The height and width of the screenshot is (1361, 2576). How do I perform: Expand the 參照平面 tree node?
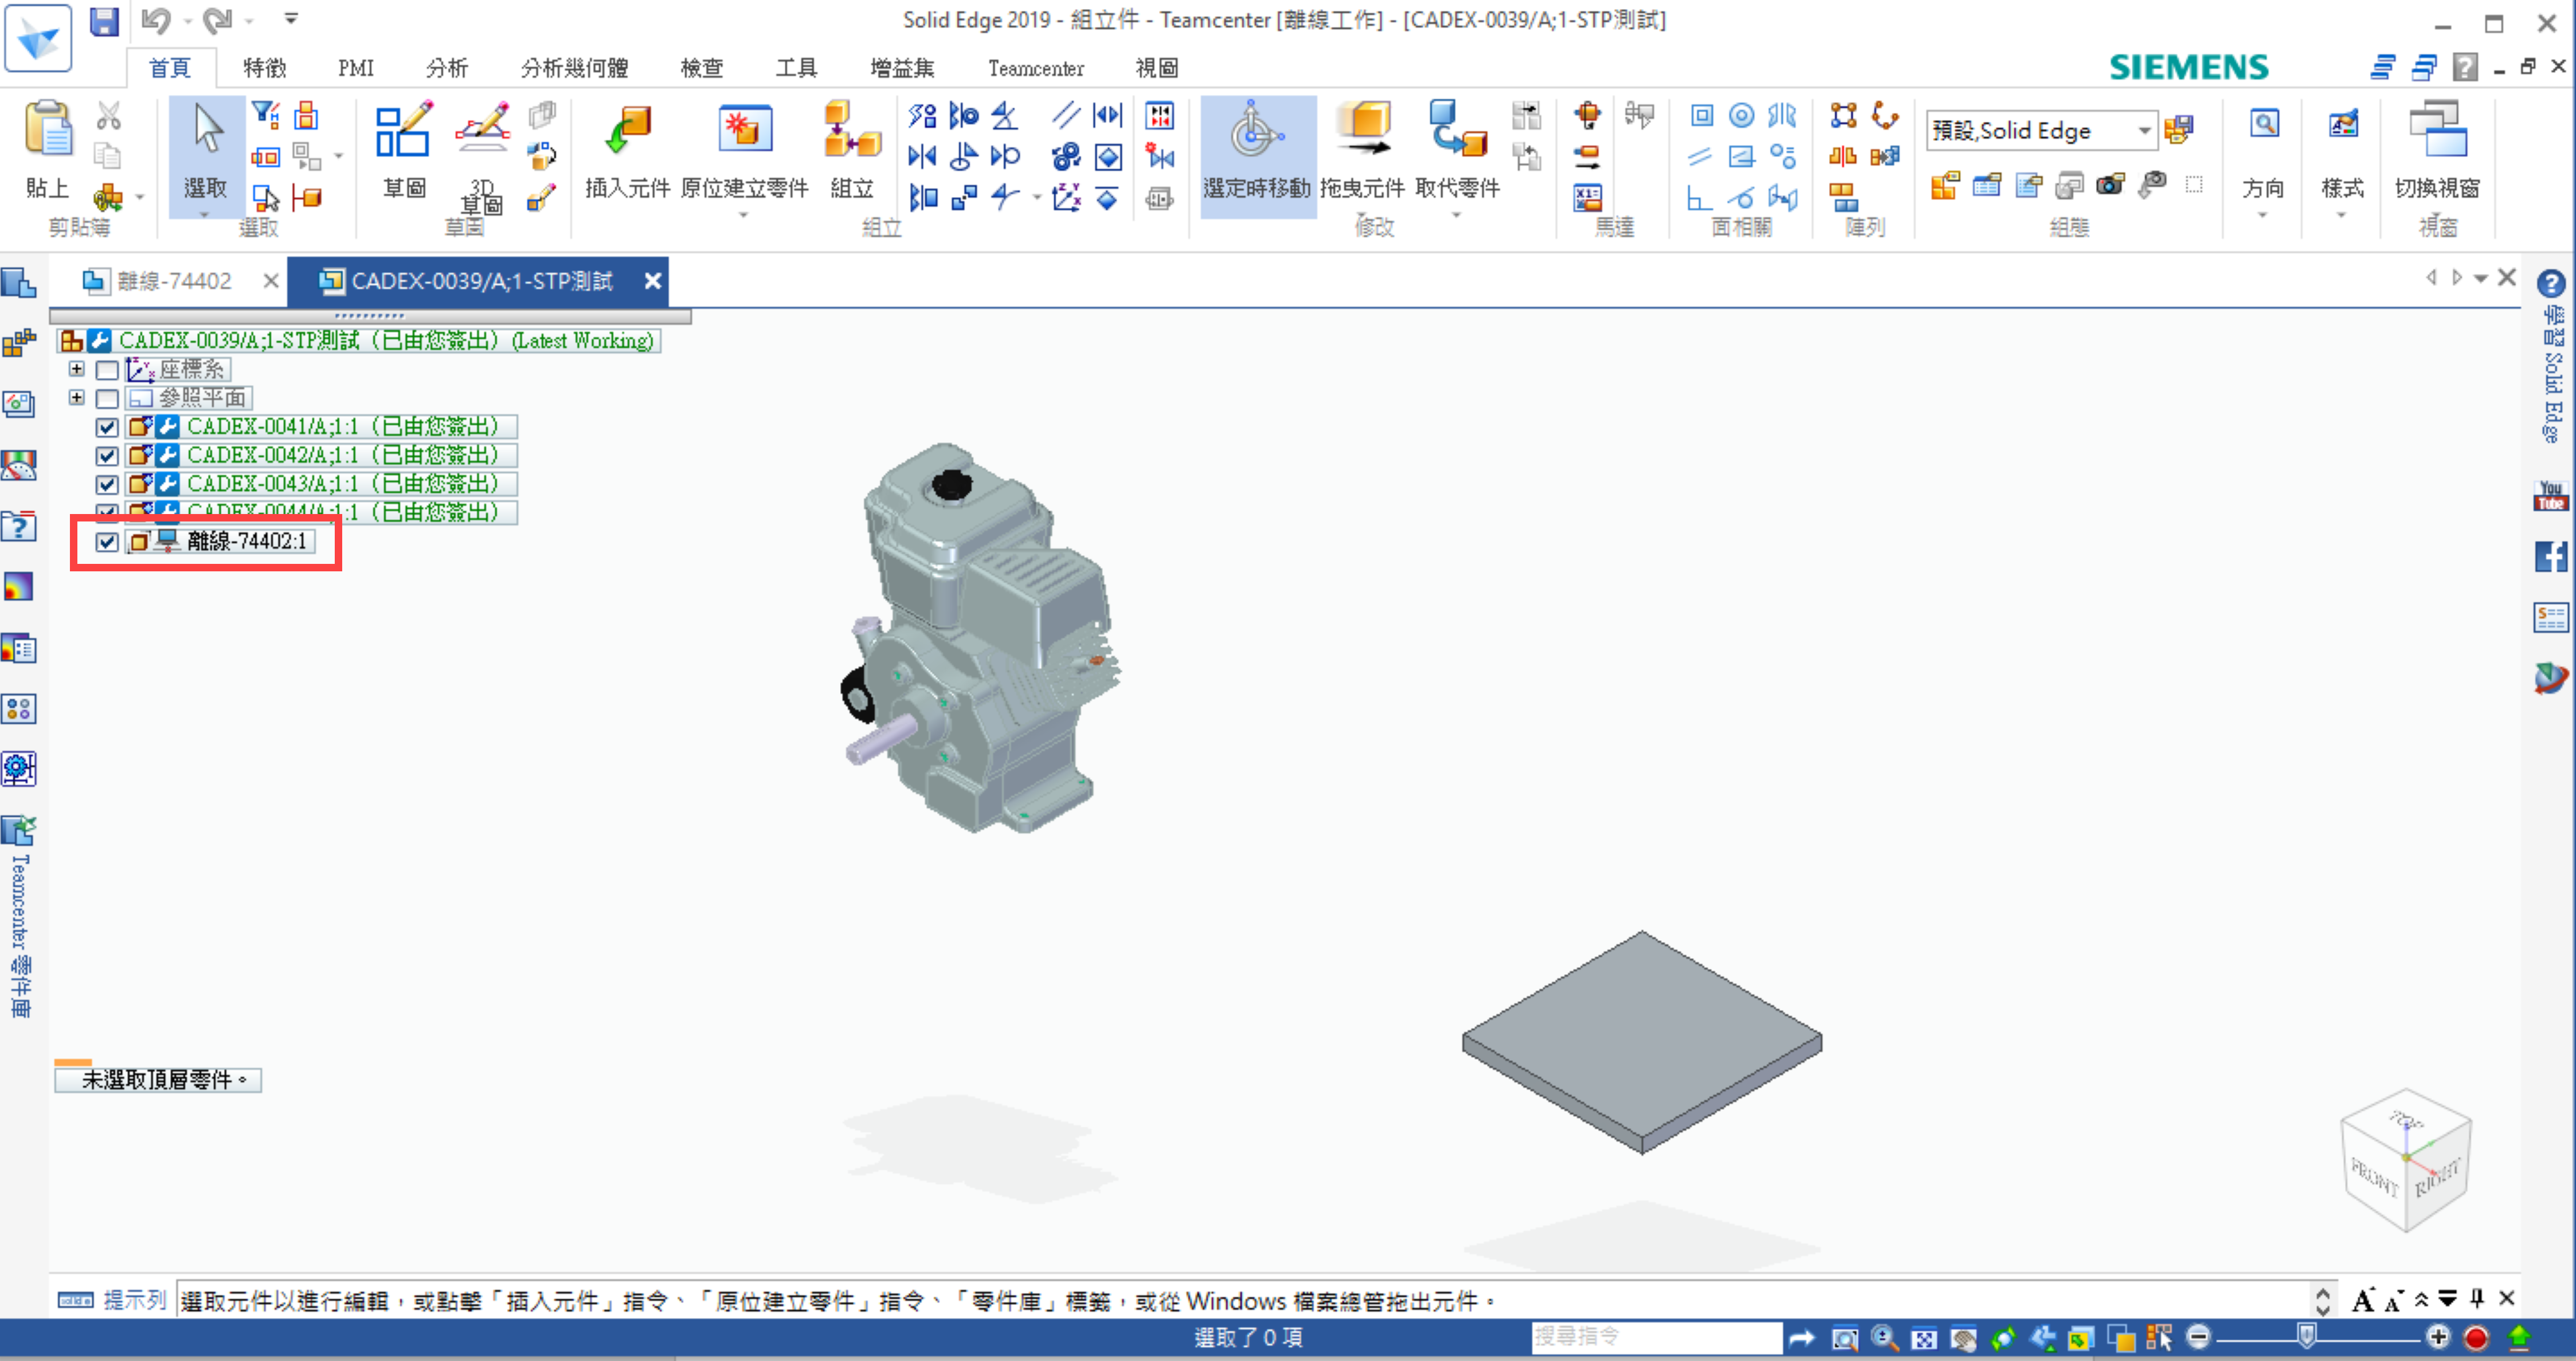point(77,397)
